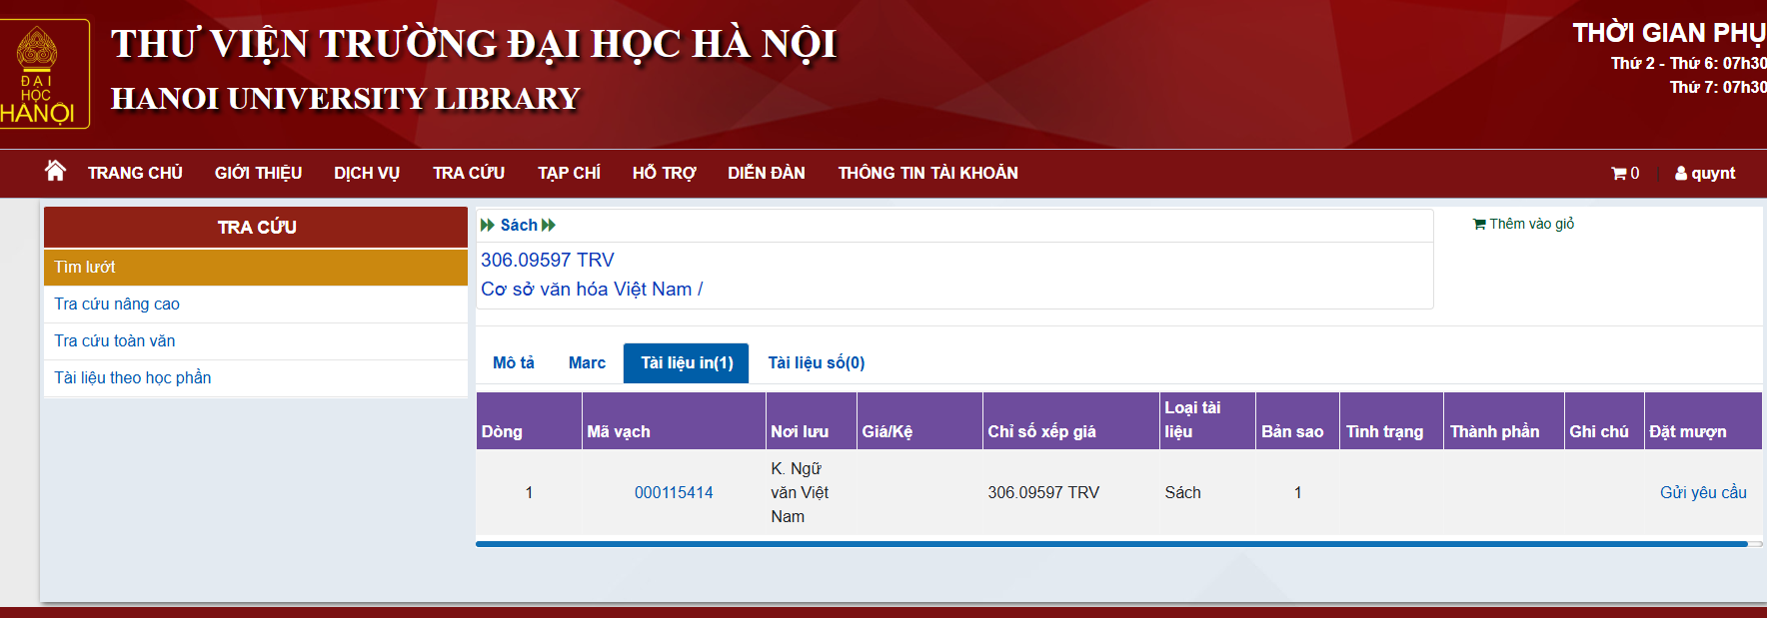Open Tài liệu theo học phần
Viewport: 1767px width, 618px height.
(x=133, y=378)
